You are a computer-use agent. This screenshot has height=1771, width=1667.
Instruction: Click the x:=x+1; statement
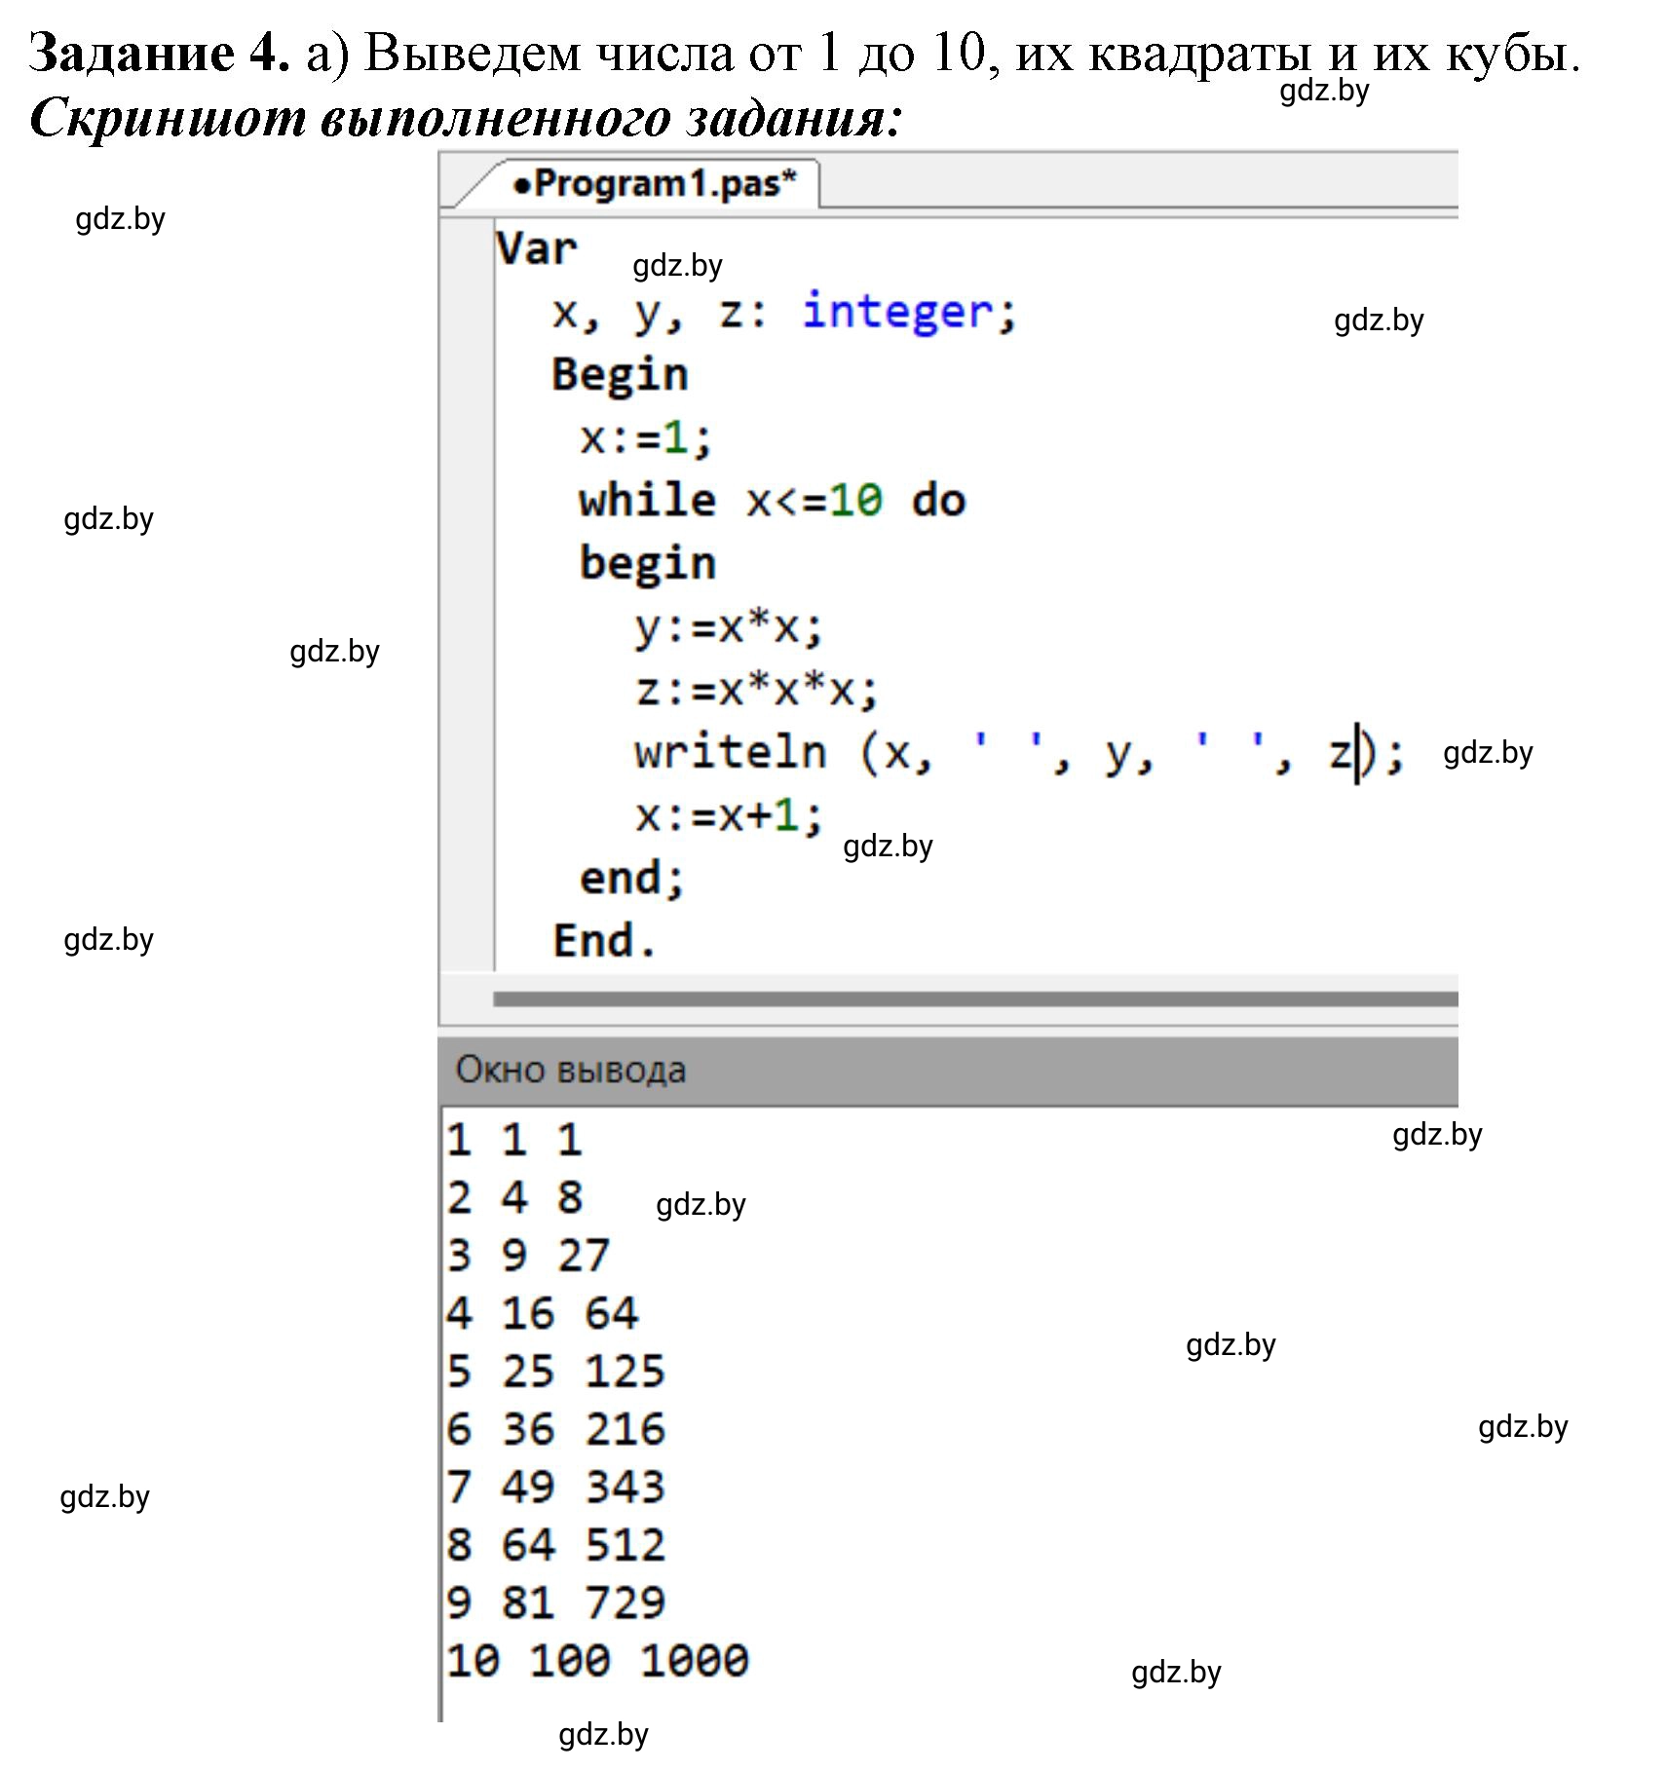(729, 815)
